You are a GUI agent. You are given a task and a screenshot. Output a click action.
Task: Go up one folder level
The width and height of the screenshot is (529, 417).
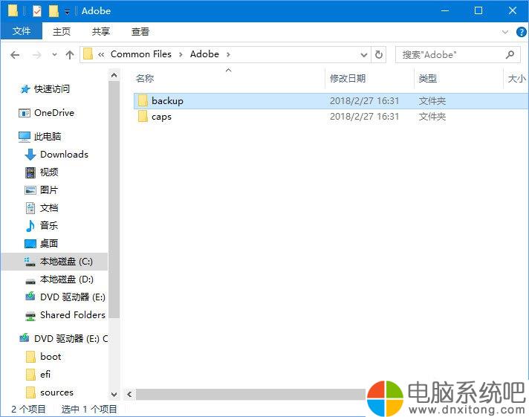pyautogui.click(x=70, y=55)
